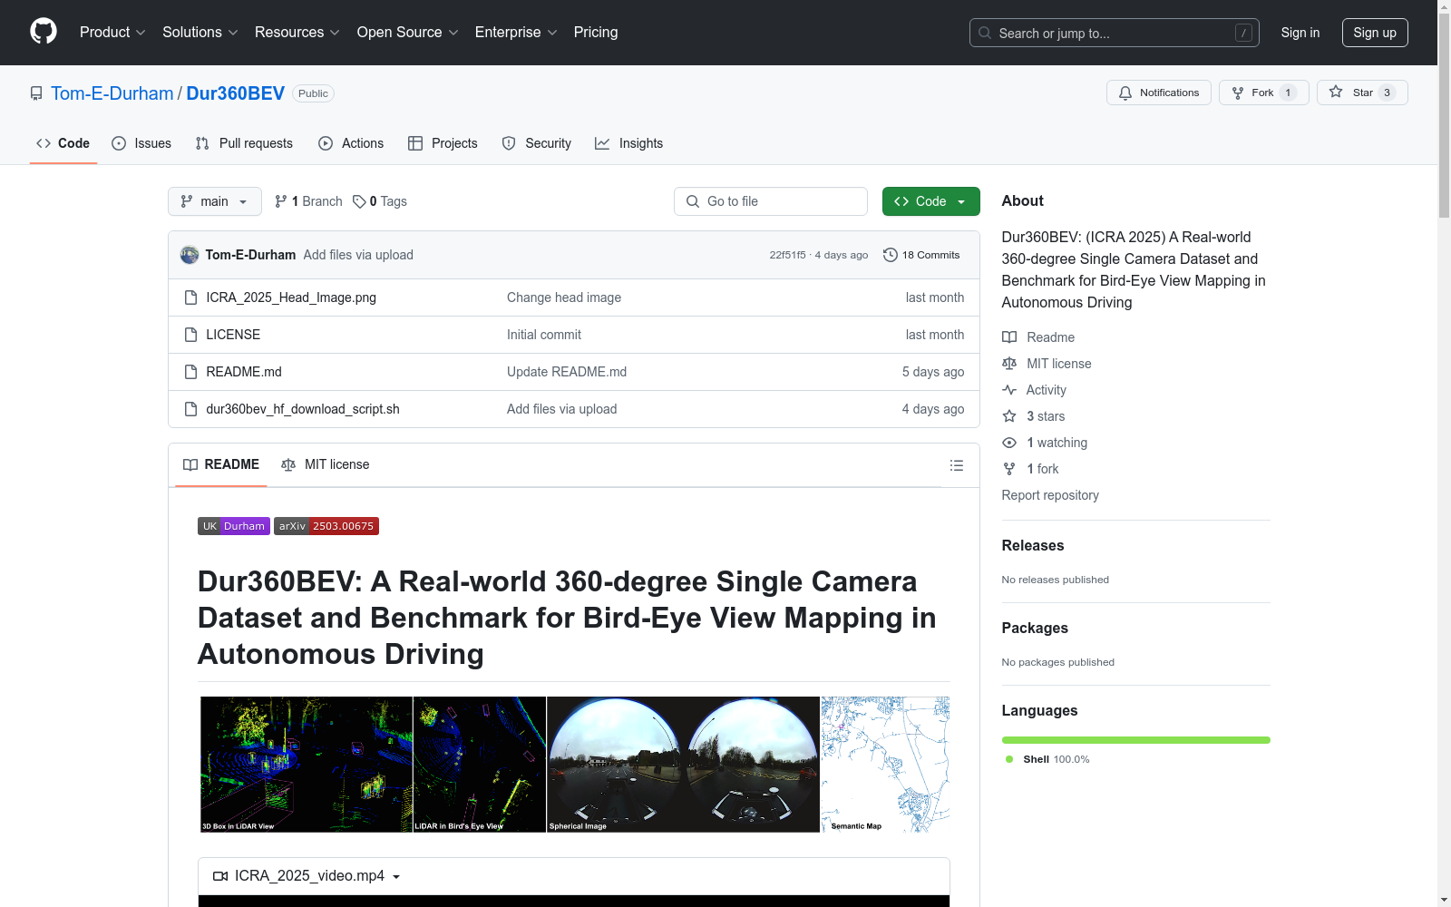Click the fork icon beside 1 fork
1451x907 pixels.
1009,469
